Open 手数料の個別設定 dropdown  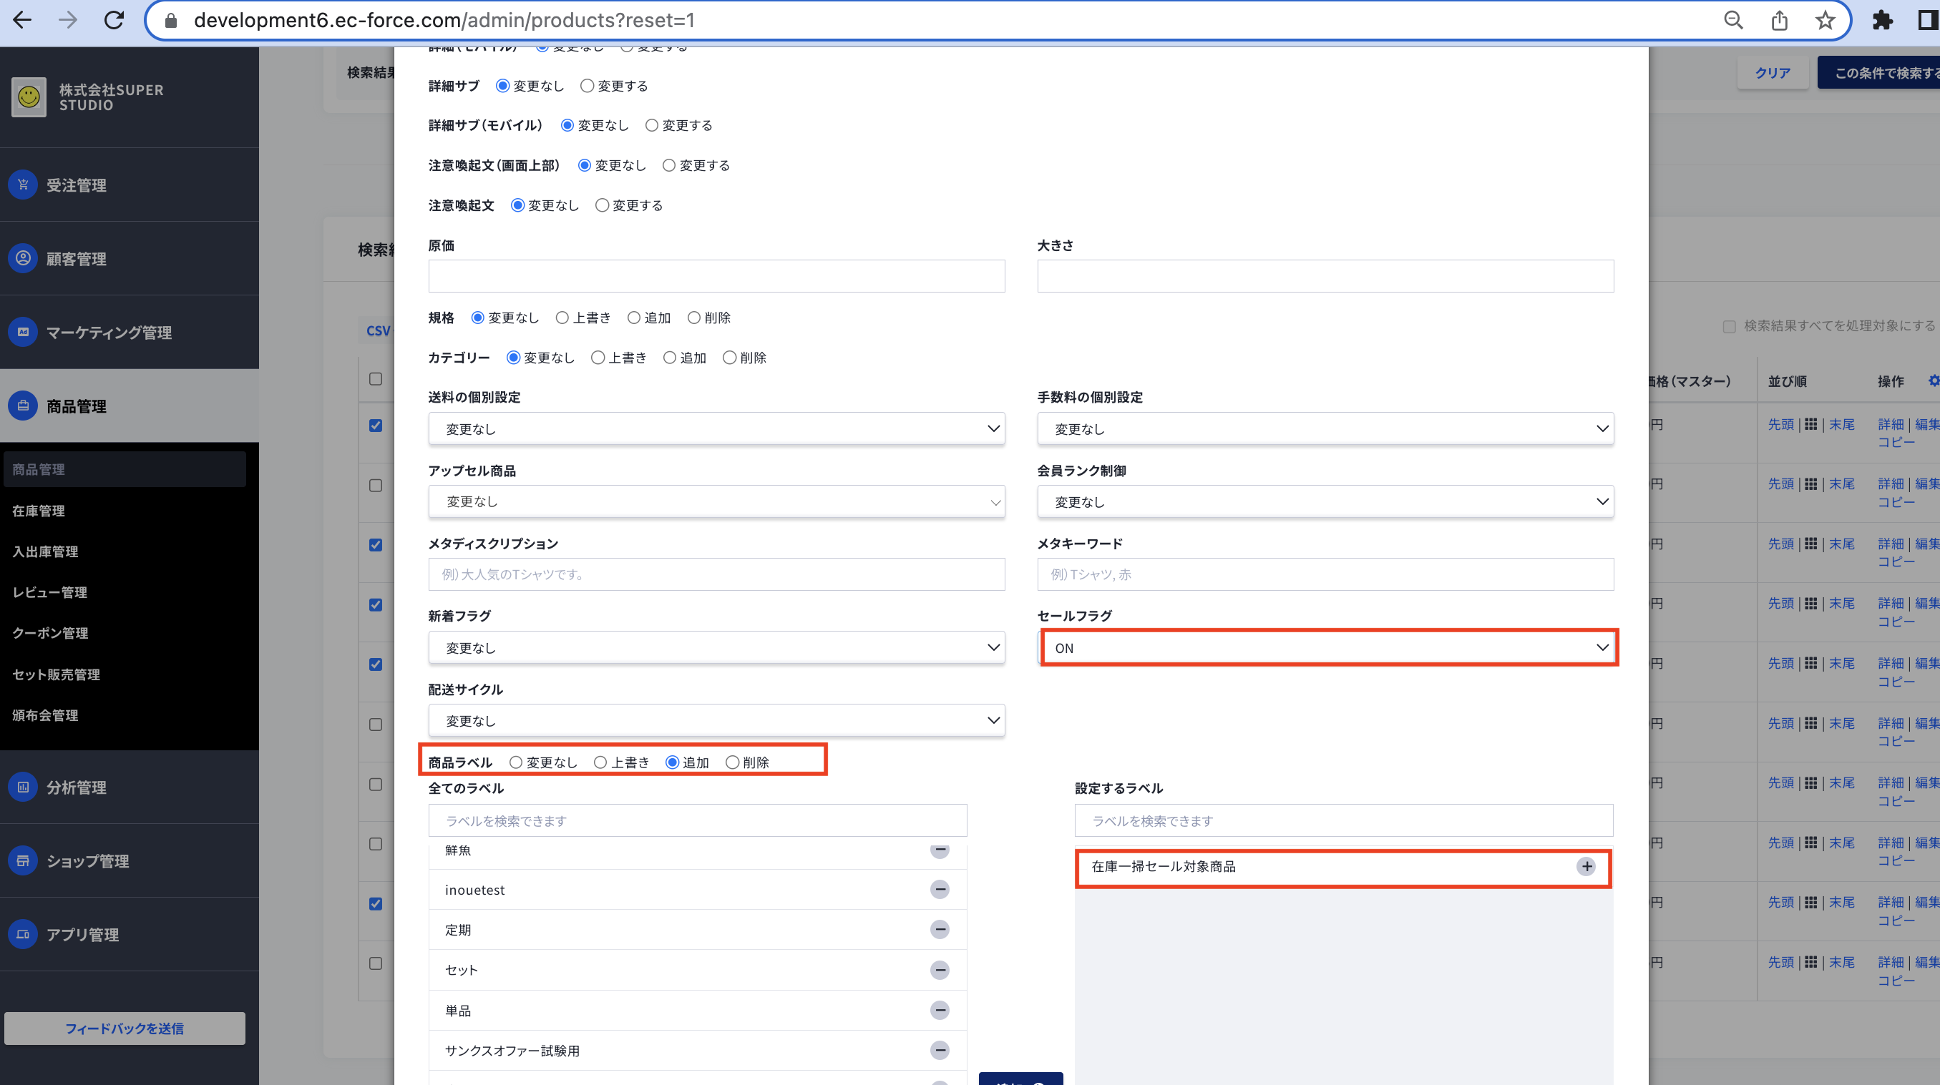pos(1325,428)
